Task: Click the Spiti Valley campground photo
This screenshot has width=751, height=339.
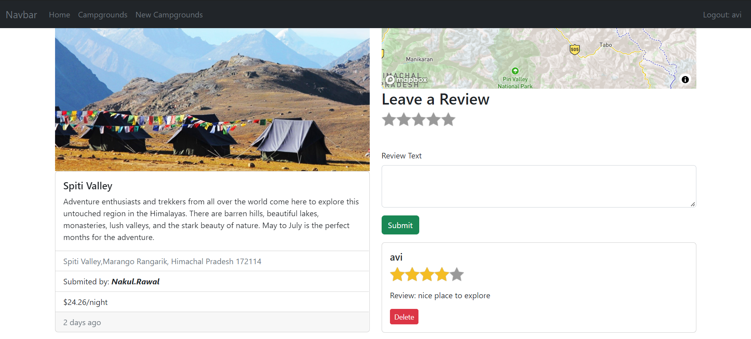Action: coord(212,99)
